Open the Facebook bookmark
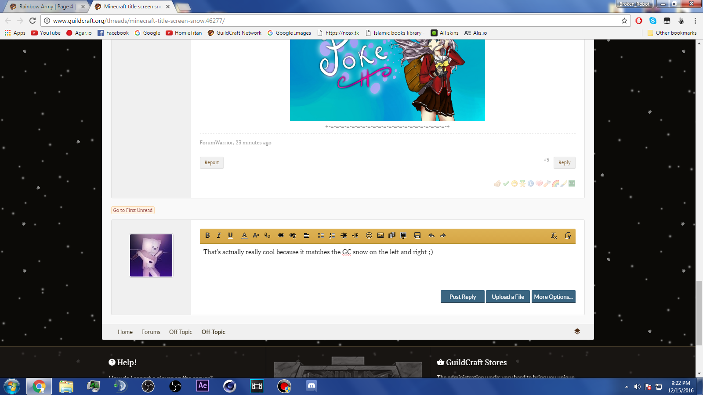The width and height of the screenshot is (703, 395). click(113, 33)
